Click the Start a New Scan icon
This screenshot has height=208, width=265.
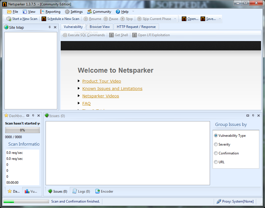[9, 19]
